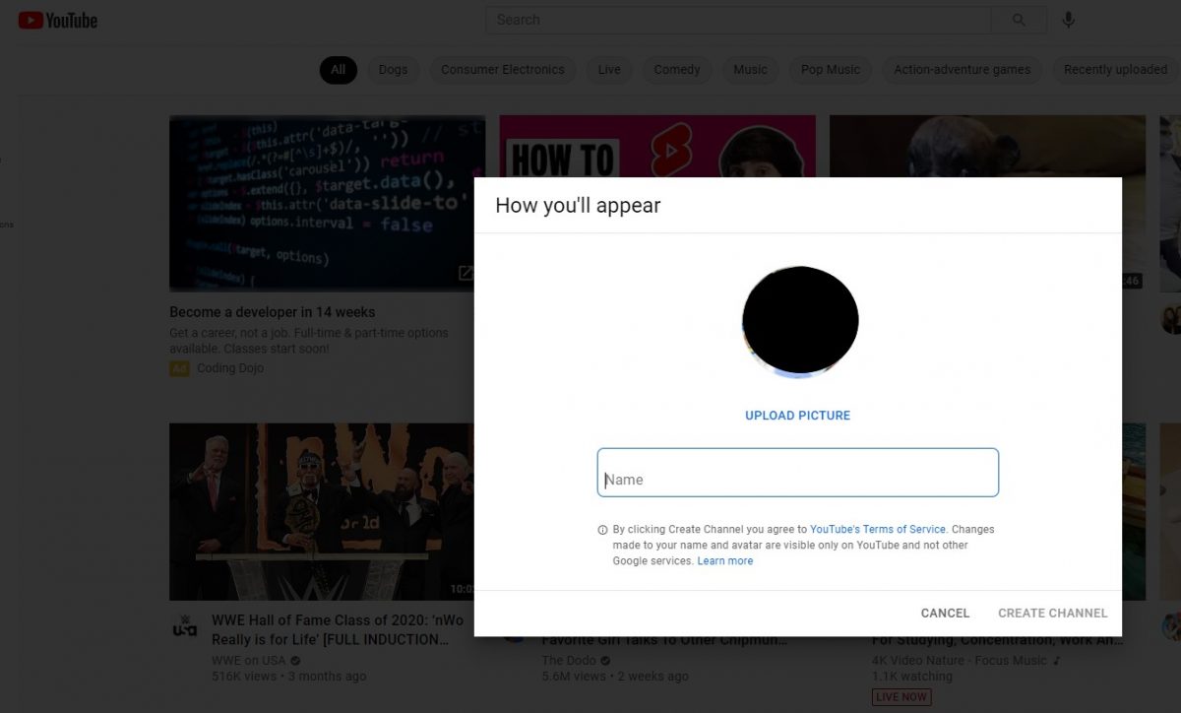Click the Ad badge under developer video
This screenshot has height=713, width=1181.
(x=179, y=368)
